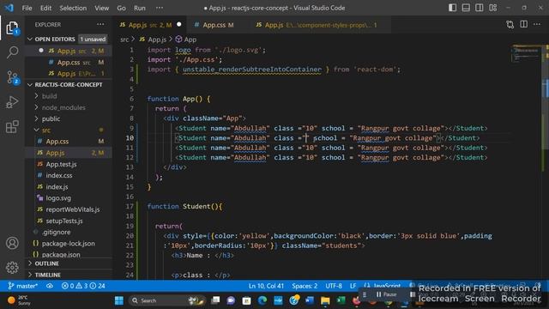Viewport: 549px width, 309px height.
Task: Click the eye icon beside master branch
Action: pos(50,286)
